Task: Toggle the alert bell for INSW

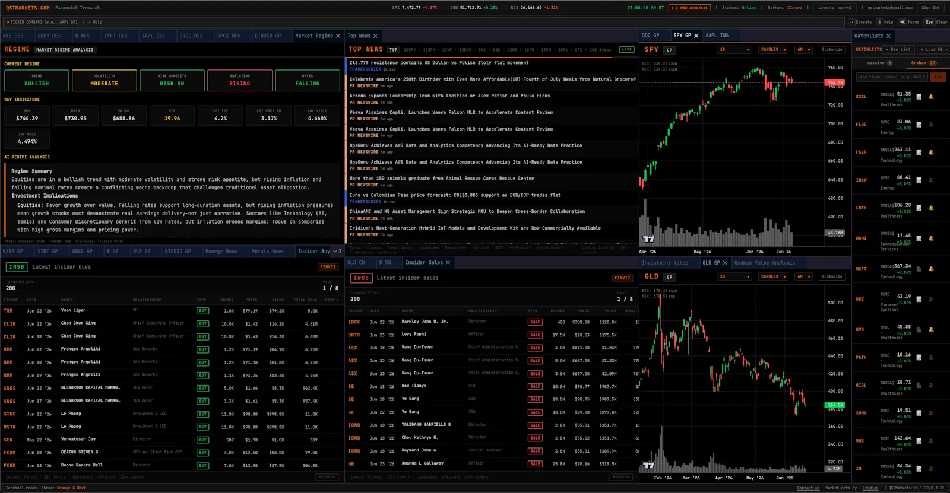Action: point(931,180)
